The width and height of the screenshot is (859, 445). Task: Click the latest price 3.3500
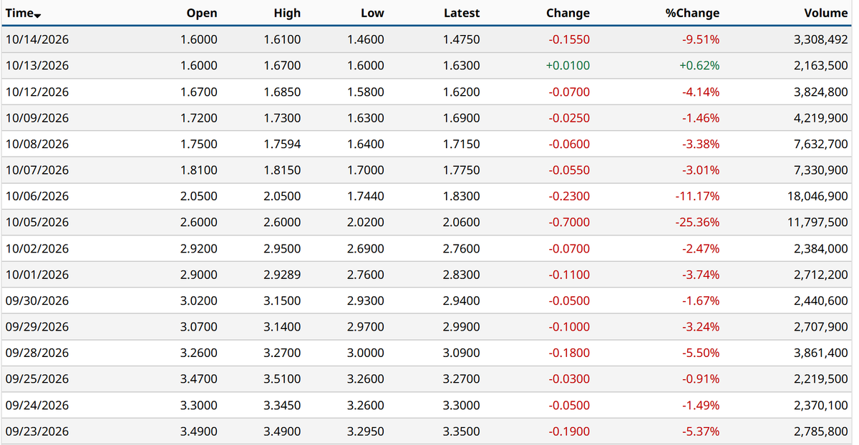point(462,431)
